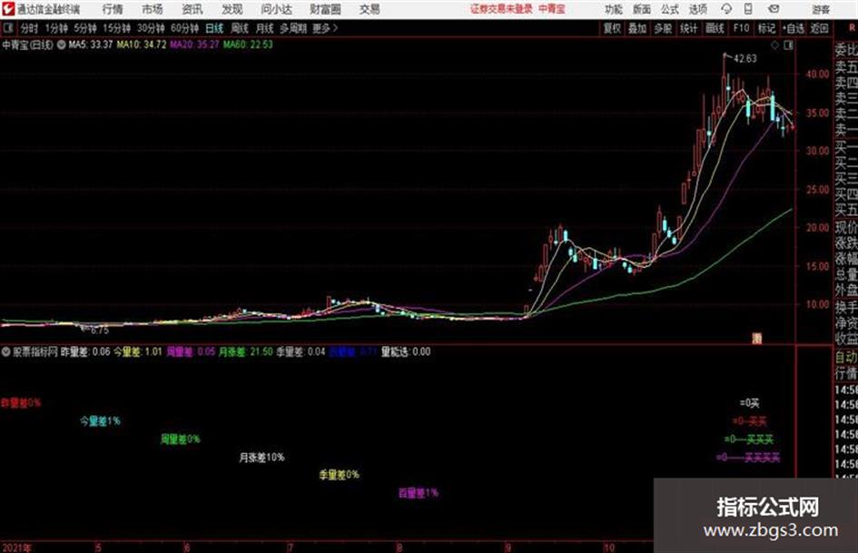Click the MA20: 35.27 value label
This screenshot has height=553, width=858.
194,44
